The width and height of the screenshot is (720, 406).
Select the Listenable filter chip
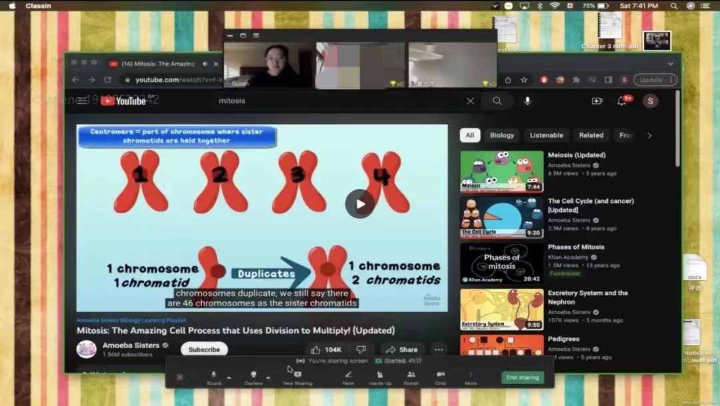coord(547,135)
